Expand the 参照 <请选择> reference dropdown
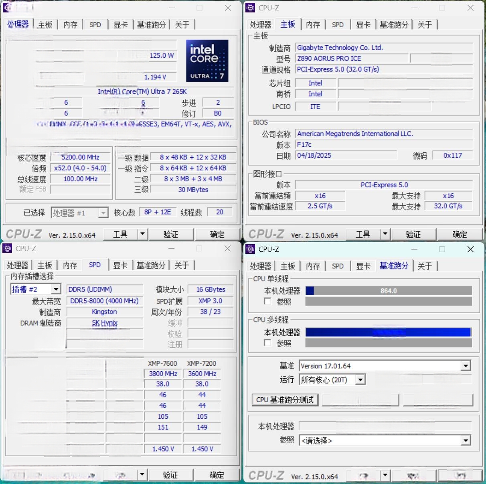The height and width of the screenshot is (484, 486). 466,441
